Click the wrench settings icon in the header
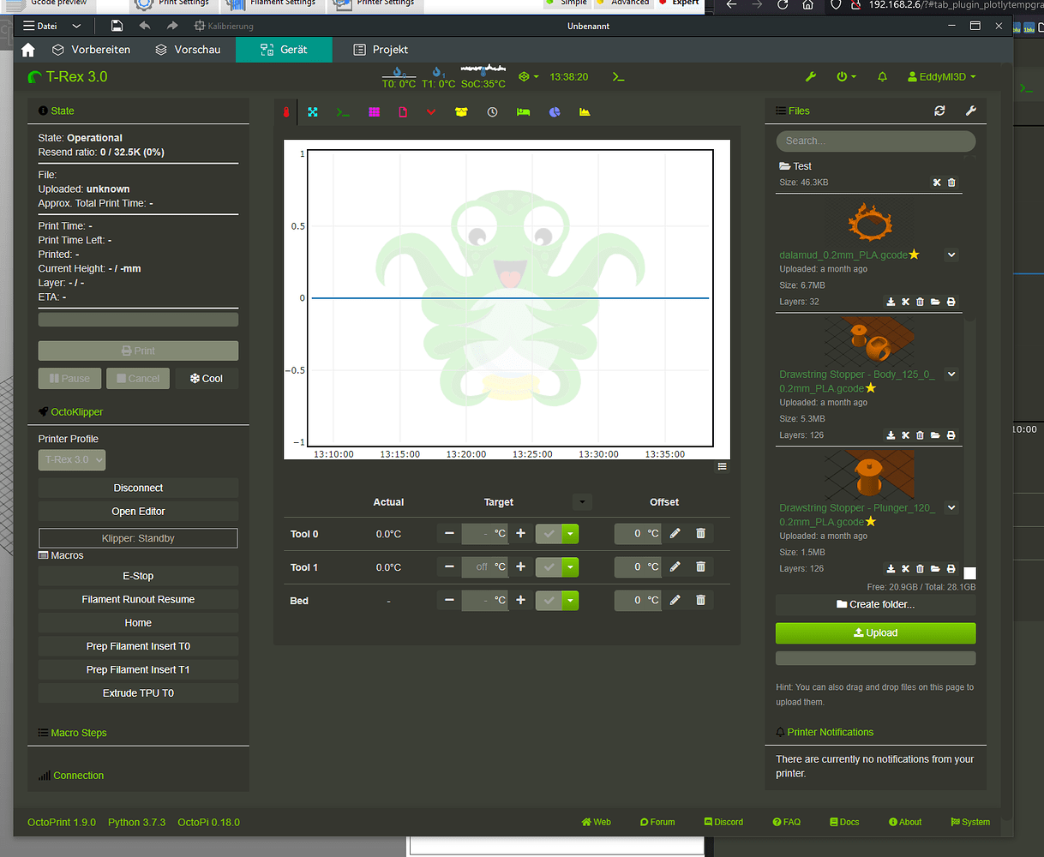The image size is (1044, 857). tap(810, 76)
